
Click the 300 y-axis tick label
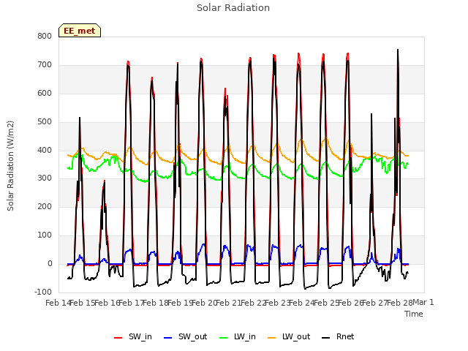point(45,178)
